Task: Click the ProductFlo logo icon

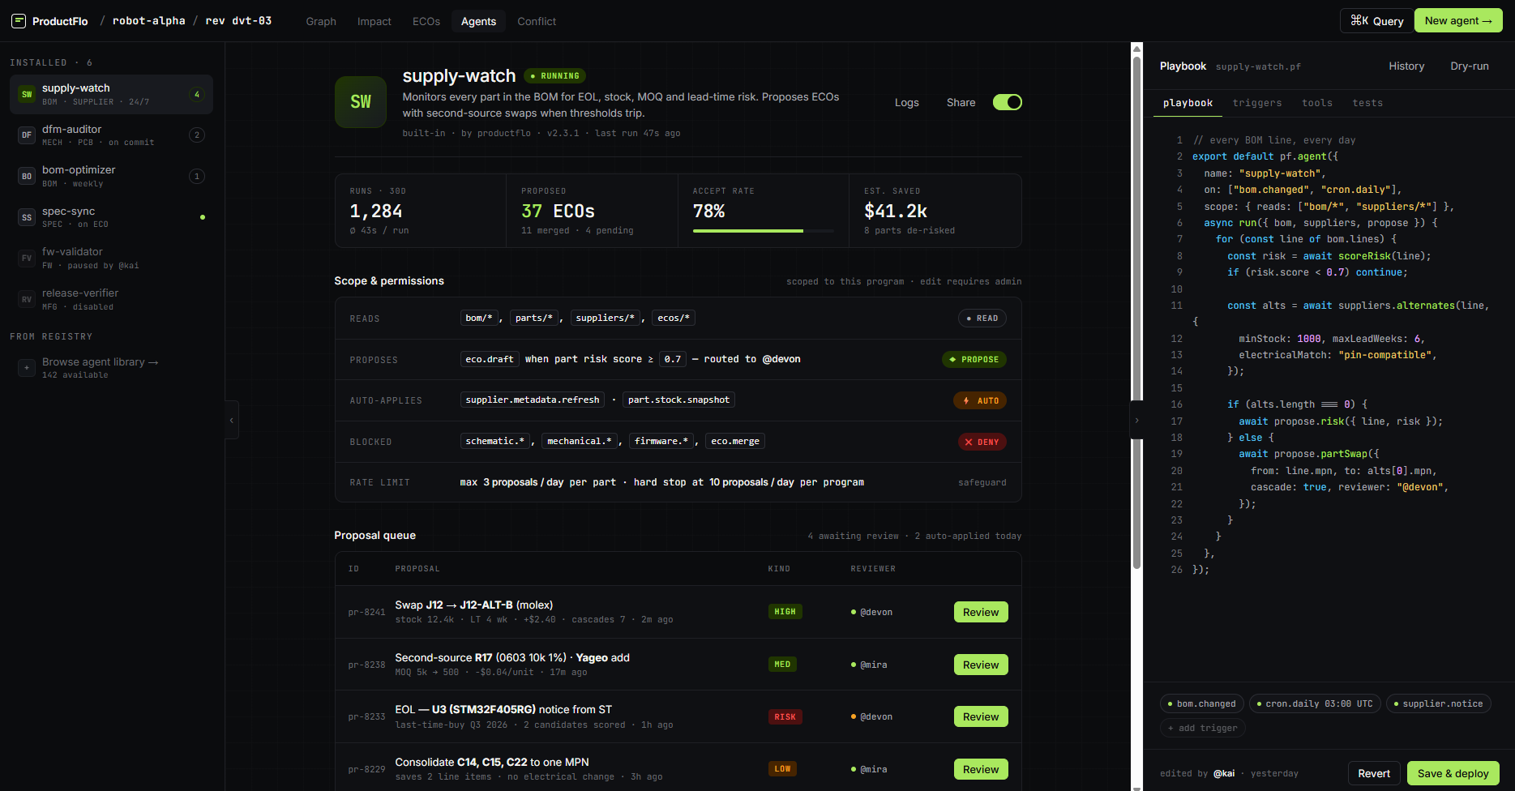Action: tap(19, 21)
